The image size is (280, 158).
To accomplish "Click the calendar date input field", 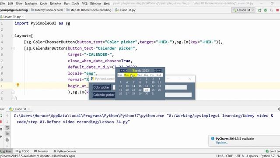I will point(178,95).
